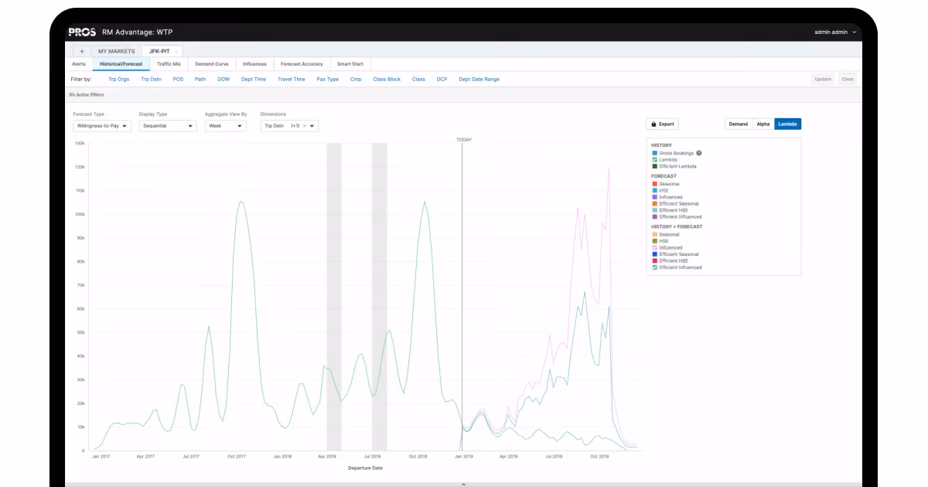Click the shaded band near Apr 2018
This screenshot has width=928, height=487.
coord(333,297)
